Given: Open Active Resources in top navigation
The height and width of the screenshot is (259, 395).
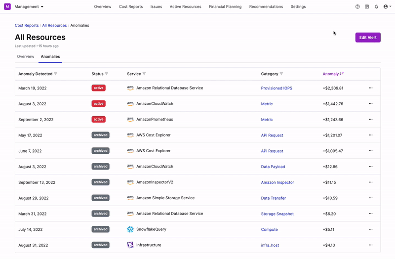Looking at the screenshot, I should [186, 6].
